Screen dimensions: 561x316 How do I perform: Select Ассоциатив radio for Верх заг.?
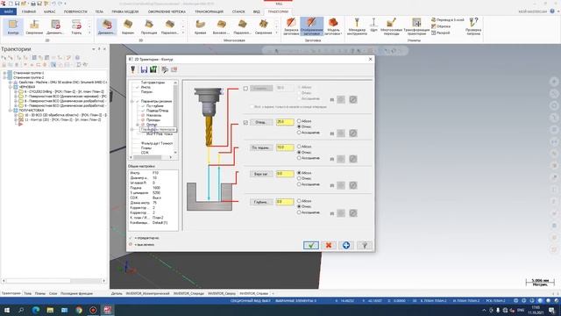click(x=299, y=184)
